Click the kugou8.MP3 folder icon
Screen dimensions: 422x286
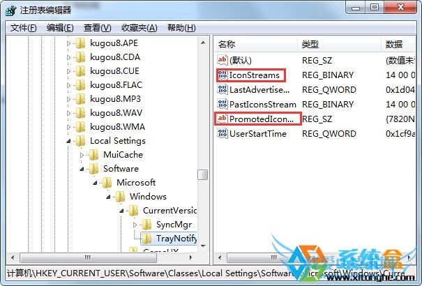80,99
